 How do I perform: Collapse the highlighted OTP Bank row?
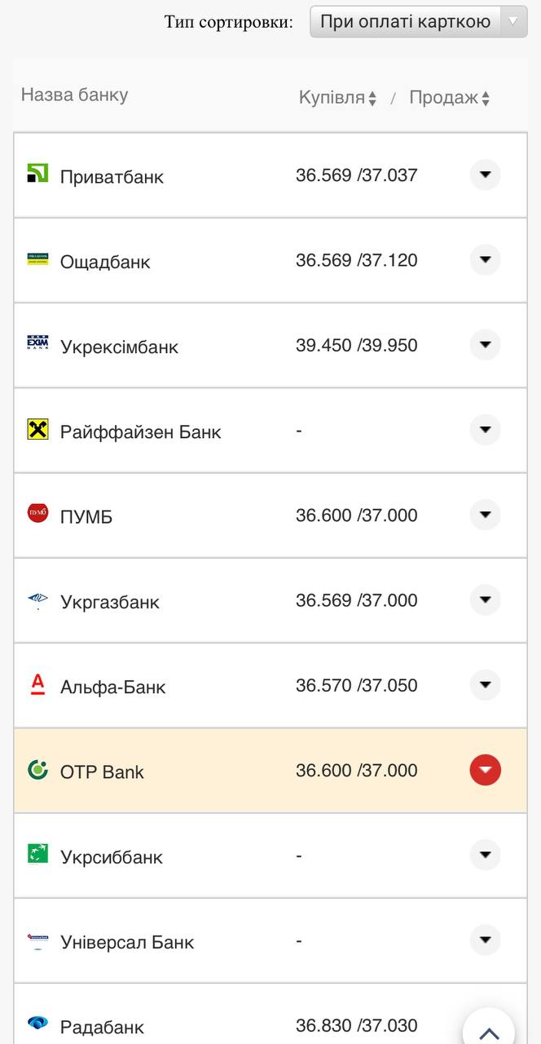(x=485, y=770)
